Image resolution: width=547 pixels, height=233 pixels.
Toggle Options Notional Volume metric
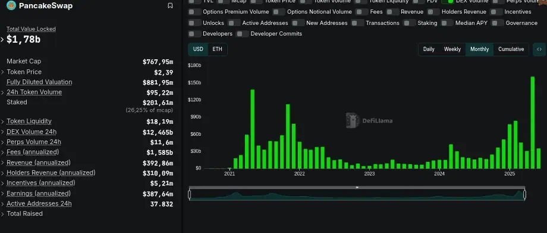pyautogui.click(x=279, y=12)
